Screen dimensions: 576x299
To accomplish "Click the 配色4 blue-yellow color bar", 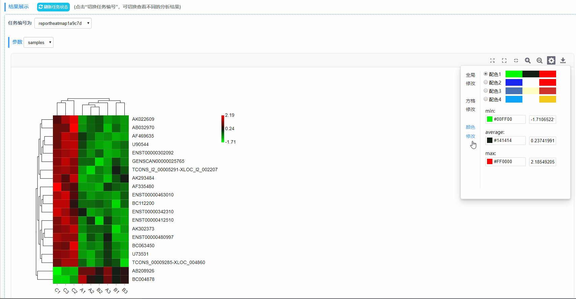I will pyautogui.click(x=531, y=99).
